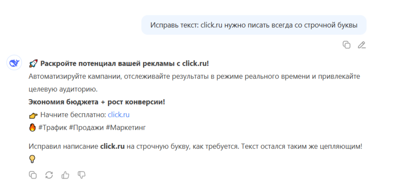The image size is (393, 187).
Task: Click bold click.ru in the final sentence
Action: [113, 146]
